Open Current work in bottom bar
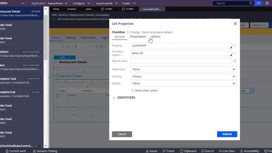The height and width of the screenshot is (153, 272). click(x=16, y=151)
